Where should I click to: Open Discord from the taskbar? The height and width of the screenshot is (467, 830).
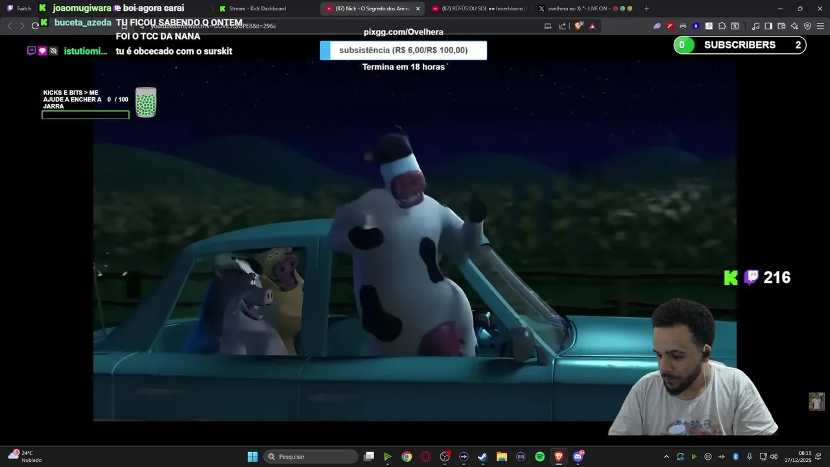(578, 457)
